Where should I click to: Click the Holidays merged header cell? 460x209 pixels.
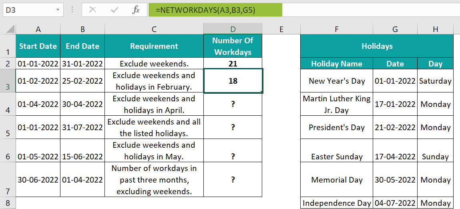(x=377, y=46)
